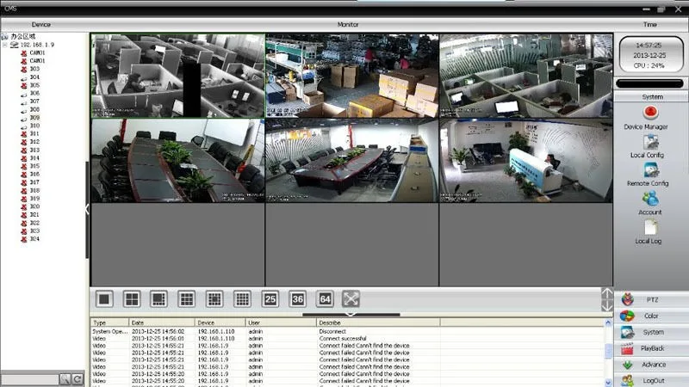689x387 pixels.
Task: Switch to four-view layout
Action: [x=132, y=299]
